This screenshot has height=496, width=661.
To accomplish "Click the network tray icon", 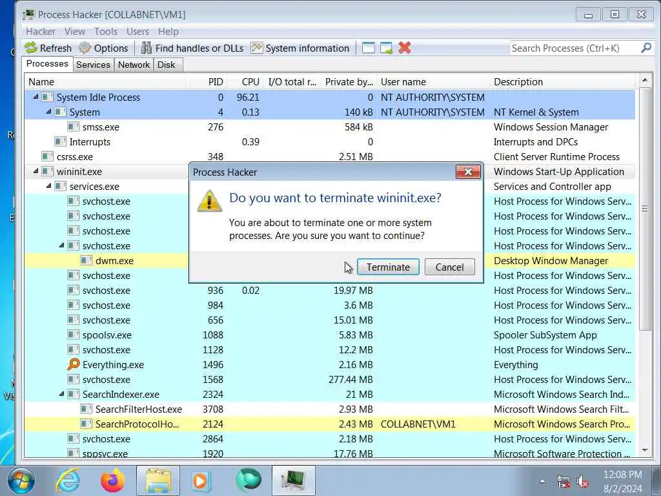I will pyautogui.click(x=563, y=482).
